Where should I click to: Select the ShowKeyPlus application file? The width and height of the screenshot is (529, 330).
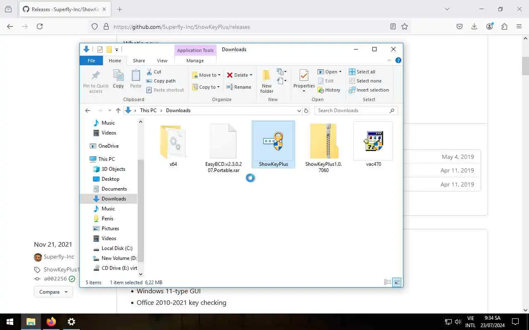pos(273,144)
